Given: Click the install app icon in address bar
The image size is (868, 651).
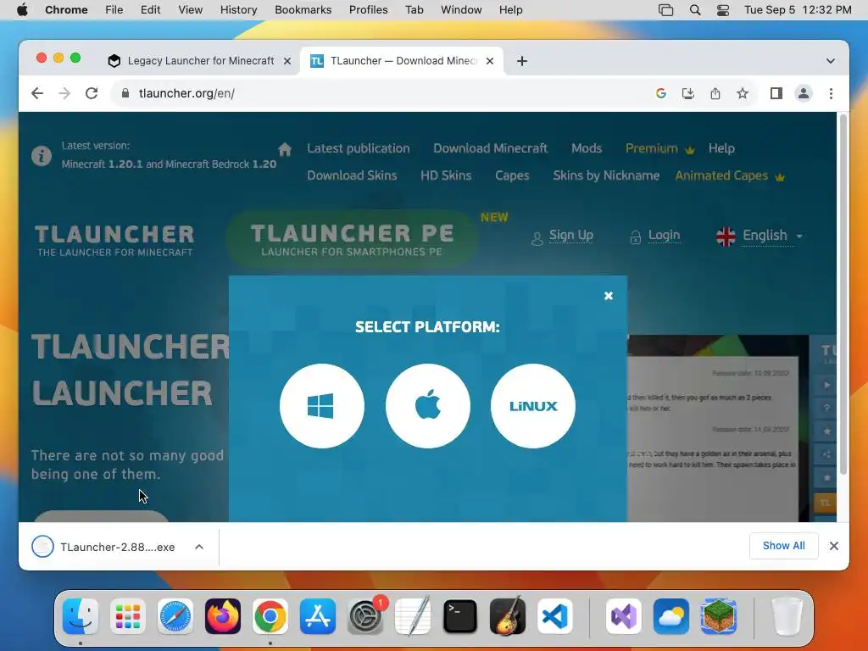Looking at the screenshot, I should click(687, 93).
